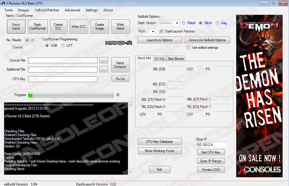The image size is (289, 186).
Task: Click the xeBuild Version status text
Action: (x=21, y=184)
